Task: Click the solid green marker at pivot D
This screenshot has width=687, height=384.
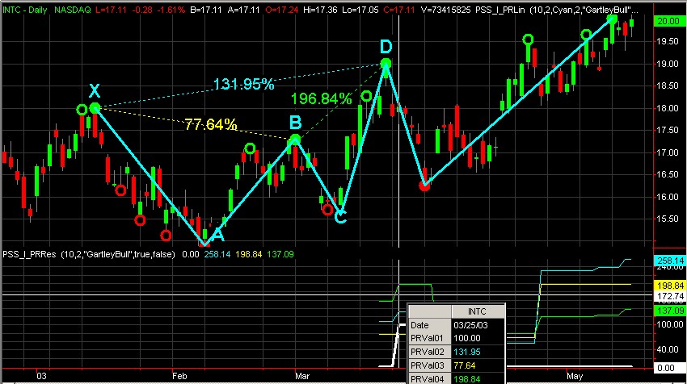Action: point(386,64)
